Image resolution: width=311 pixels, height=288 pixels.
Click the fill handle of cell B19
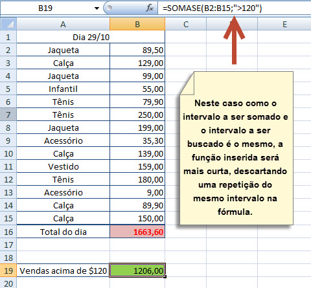(165, 277)
